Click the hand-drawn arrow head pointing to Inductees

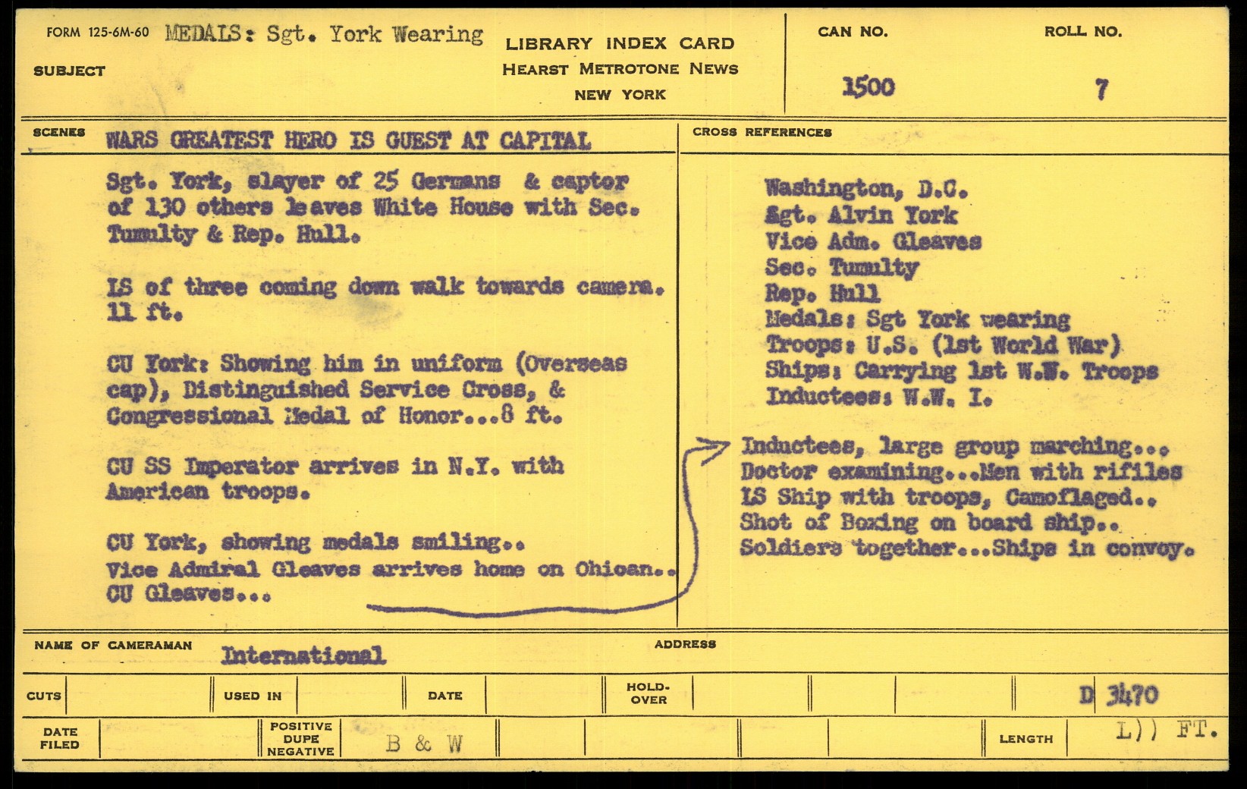pyautogui.click(x=716, y=449)
